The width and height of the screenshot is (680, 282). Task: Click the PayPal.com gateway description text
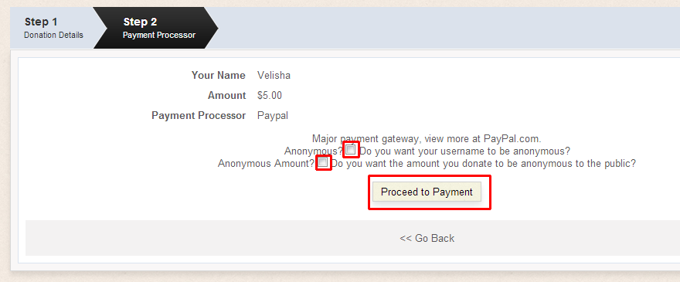coord(427,139)
